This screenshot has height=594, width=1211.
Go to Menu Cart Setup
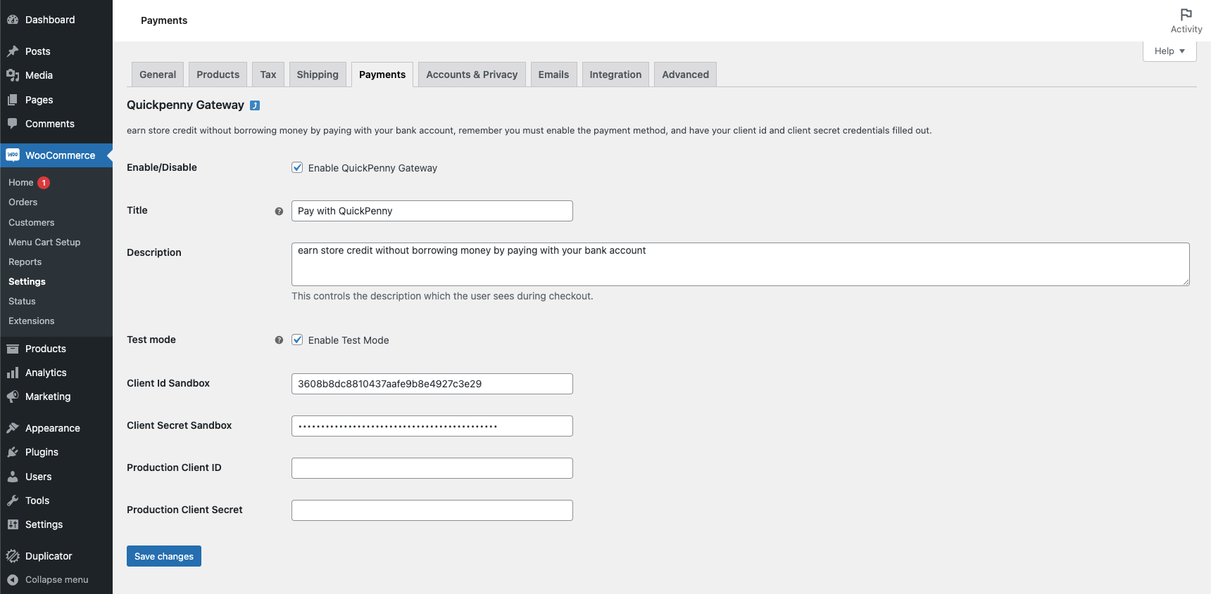point(44,243)
